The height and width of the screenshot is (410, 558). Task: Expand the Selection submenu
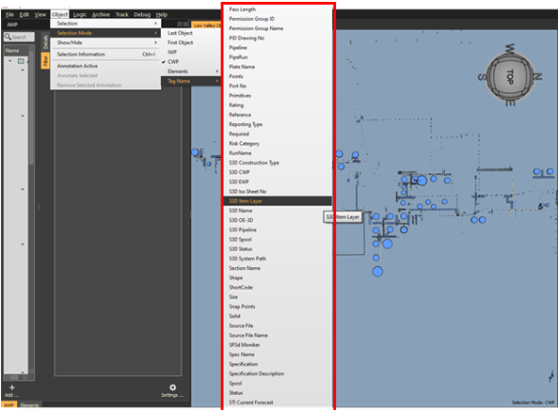(105, 24)
